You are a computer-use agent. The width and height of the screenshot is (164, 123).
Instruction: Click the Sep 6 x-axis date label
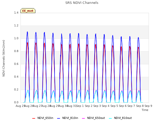[123, 106]
